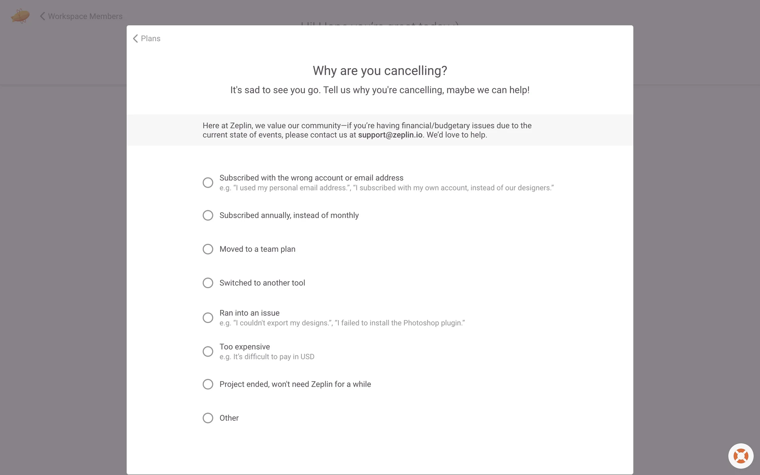Viewport: 760px width, 475px height.
Task: Select 'Ran into an issue' radio button
Action: click(208, 318)
